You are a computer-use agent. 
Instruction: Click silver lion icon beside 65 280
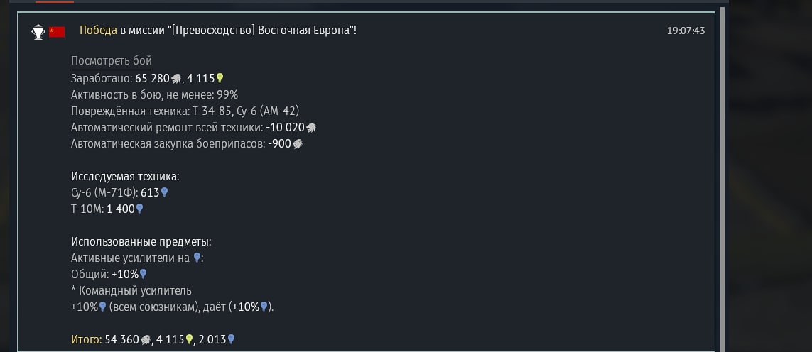point(176,78)
